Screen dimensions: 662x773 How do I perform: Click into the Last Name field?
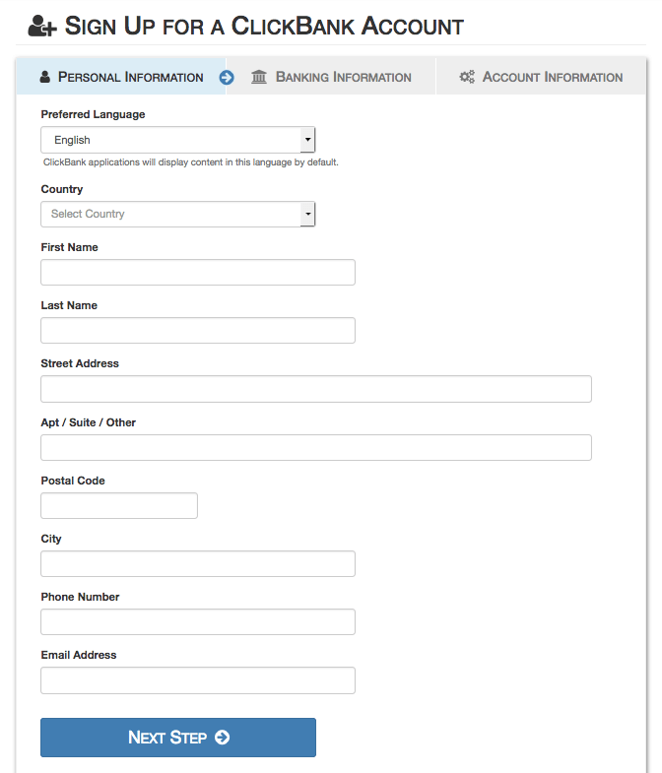click(x=197, y=331)
